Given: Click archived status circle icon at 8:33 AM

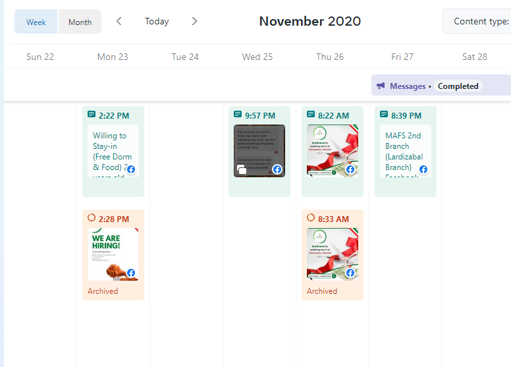Looking at the screenshot, I should coord(311,218).
